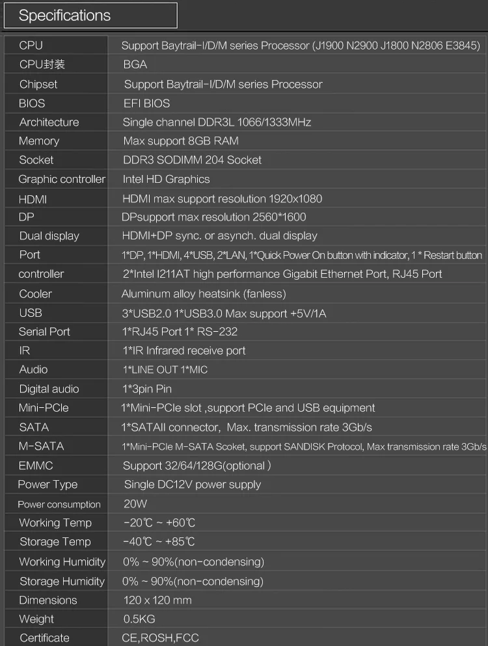This screenshot has width=488, height=646.
Task: Click the HDMI max resolution 1920x1080 text
Action: [x=222, y=199]
